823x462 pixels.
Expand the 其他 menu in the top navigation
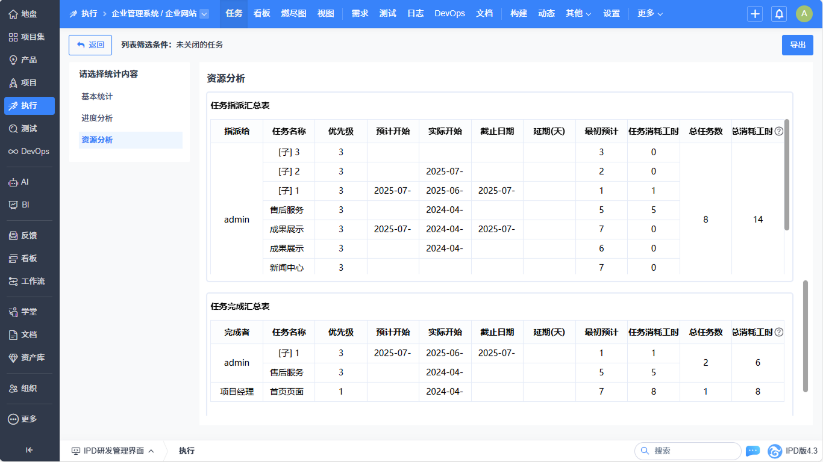(x=578, y=13)
